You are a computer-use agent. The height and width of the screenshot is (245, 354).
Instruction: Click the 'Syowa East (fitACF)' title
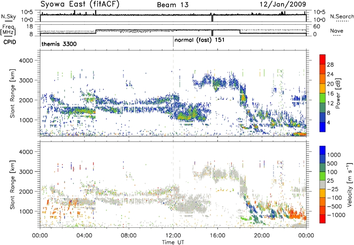(x=80, y=4)
